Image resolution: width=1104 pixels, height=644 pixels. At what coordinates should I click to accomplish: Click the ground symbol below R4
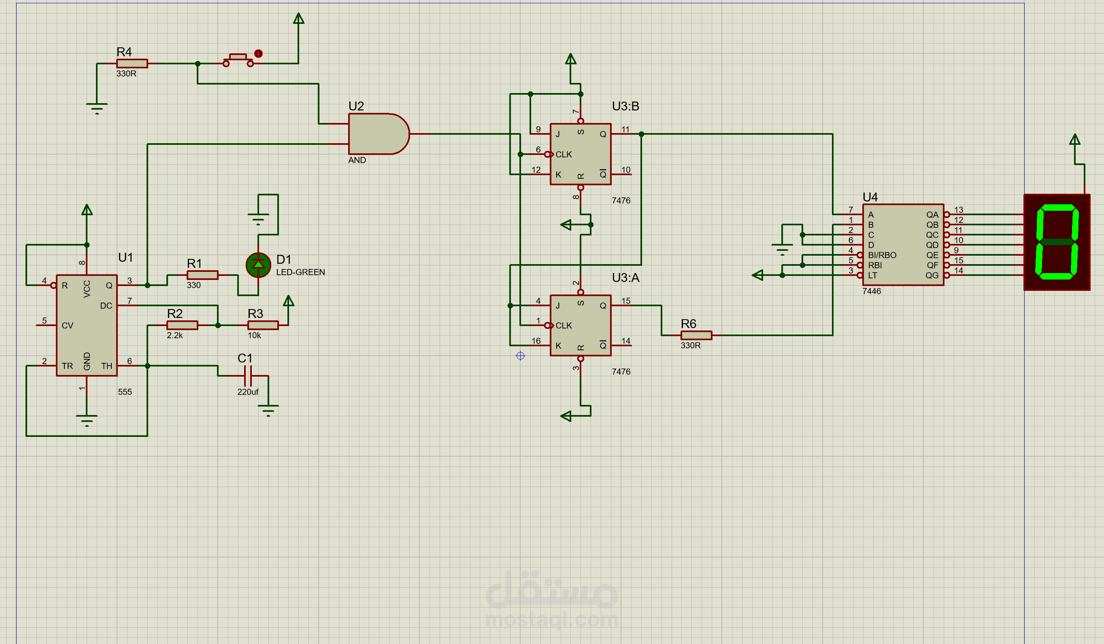(x=97, y=108)
